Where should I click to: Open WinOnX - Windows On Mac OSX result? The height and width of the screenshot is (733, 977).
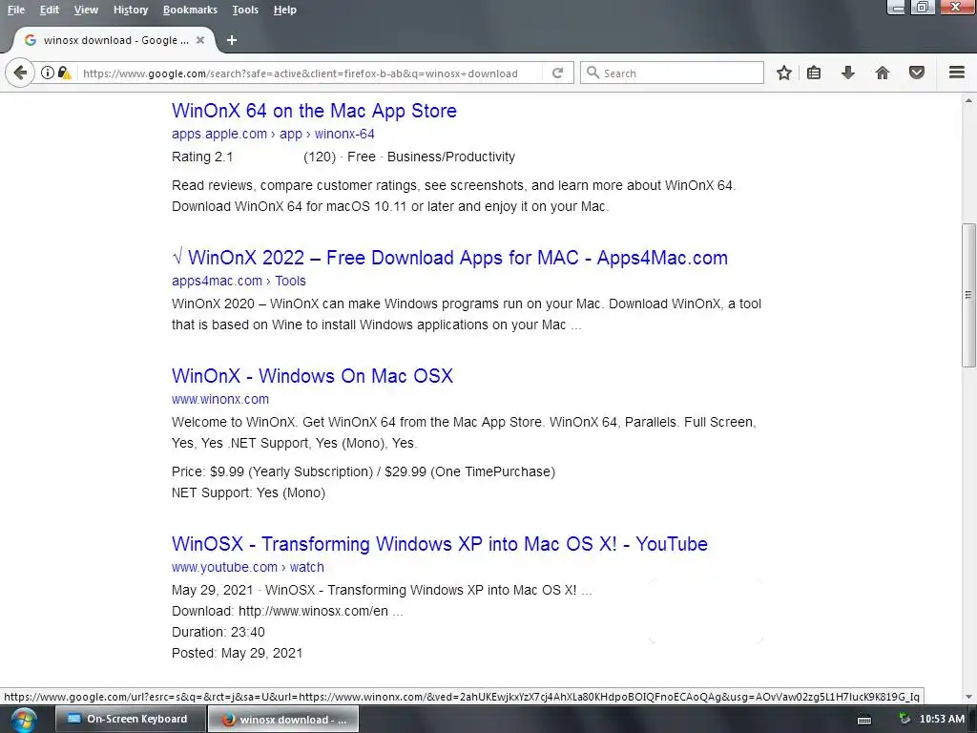[312, 376]
